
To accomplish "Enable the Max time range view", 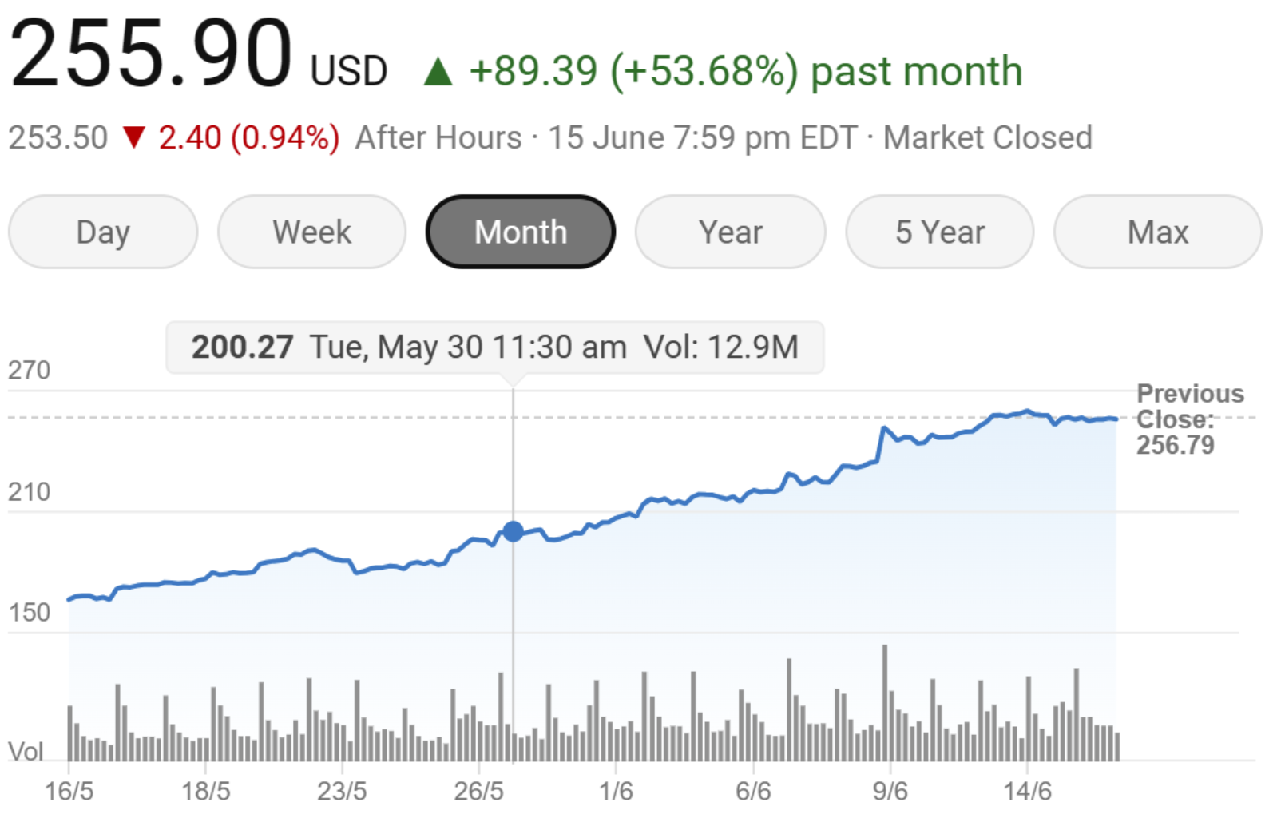I will point(1156,232).
